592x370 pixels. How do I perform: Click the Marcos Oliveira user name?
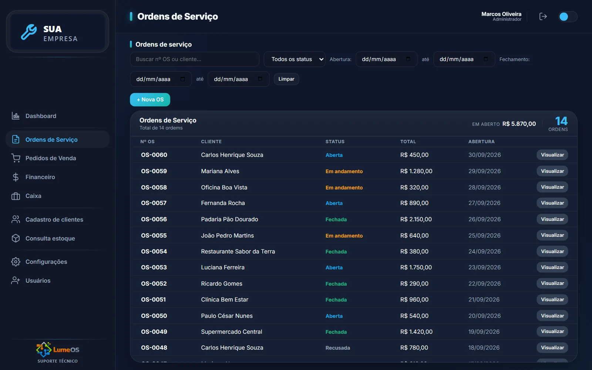pyautogui.click(x=501, y=14)
